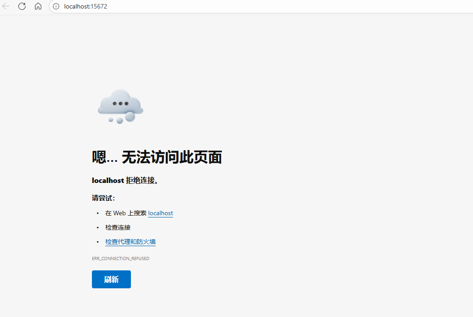Screen dimensions: 473x317
Task: Click the three dots inside the cloud
Action: click(x=120, y=104)
